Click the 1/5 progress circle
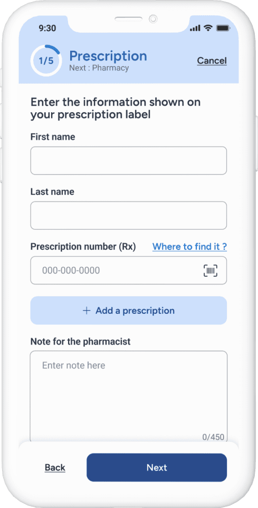This screenshot has height=508, width=258. pos(46,60)
